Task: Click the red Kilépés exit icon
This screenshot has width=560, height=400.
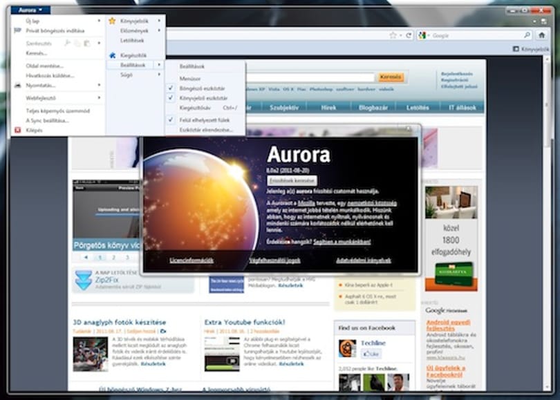Action: click(x=17, y=131)
